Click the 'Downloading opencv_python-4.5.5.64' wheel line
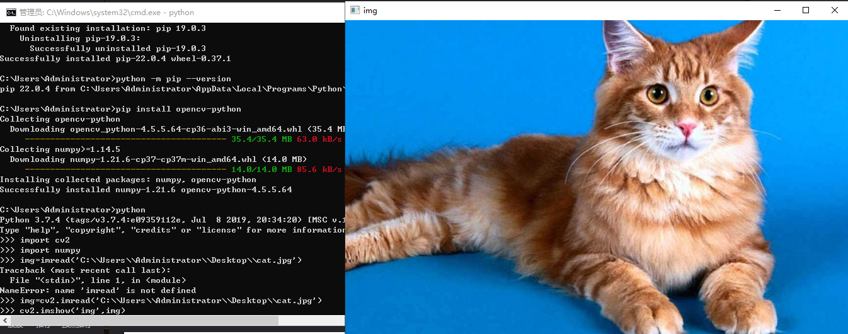 pyautogui.click(x=177, y=129)
